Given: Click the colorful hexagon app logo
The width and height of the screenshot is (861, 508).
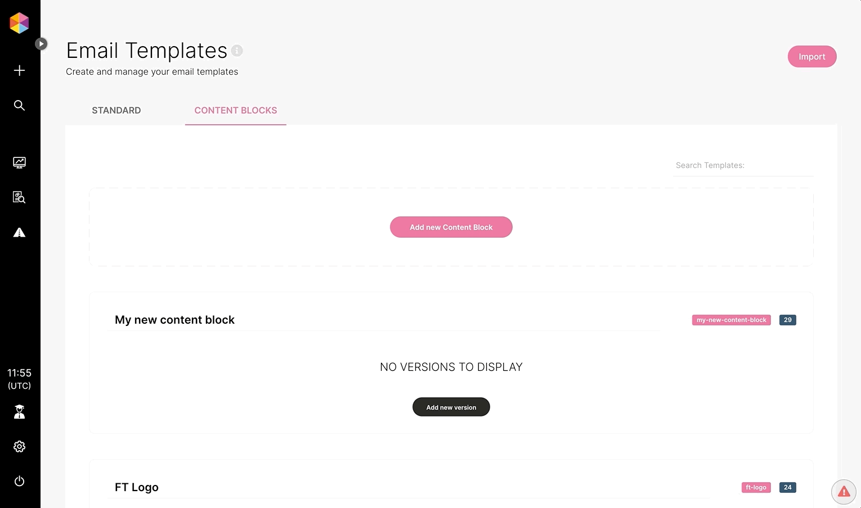Looking at the screenshot, I should point(19,23).
